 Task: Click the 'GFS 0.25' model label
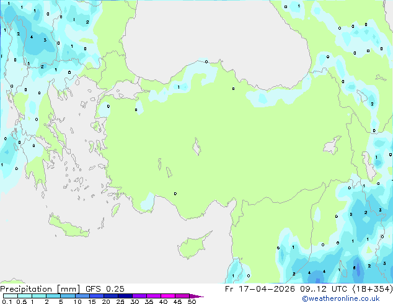coord(105,289)
